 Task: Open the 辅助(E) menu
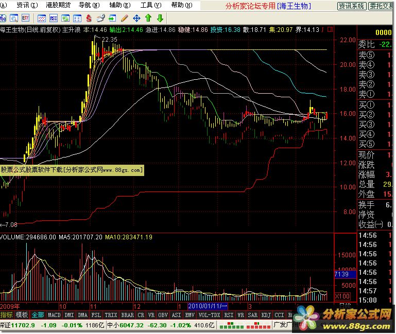[x=120, y=5]
